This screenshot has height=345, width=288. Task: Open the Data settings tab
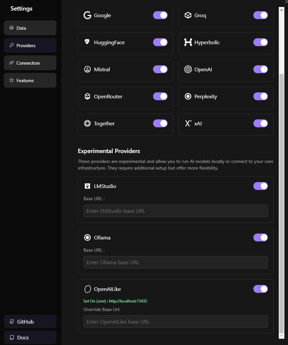(30, 28)
